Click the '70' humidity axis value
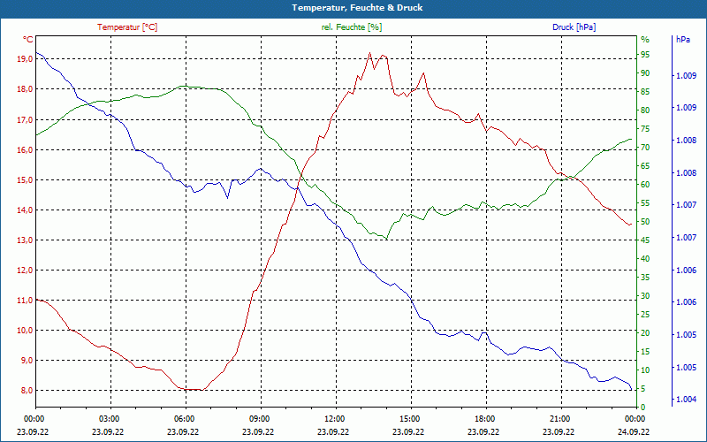Image resolution: width=707 pixels, height=442 pixels. coord(645,148)
